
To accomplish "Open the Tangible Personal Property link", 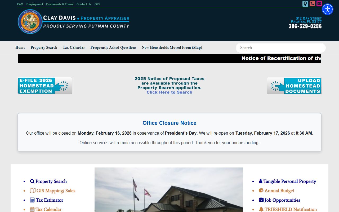I will (290, 182).
